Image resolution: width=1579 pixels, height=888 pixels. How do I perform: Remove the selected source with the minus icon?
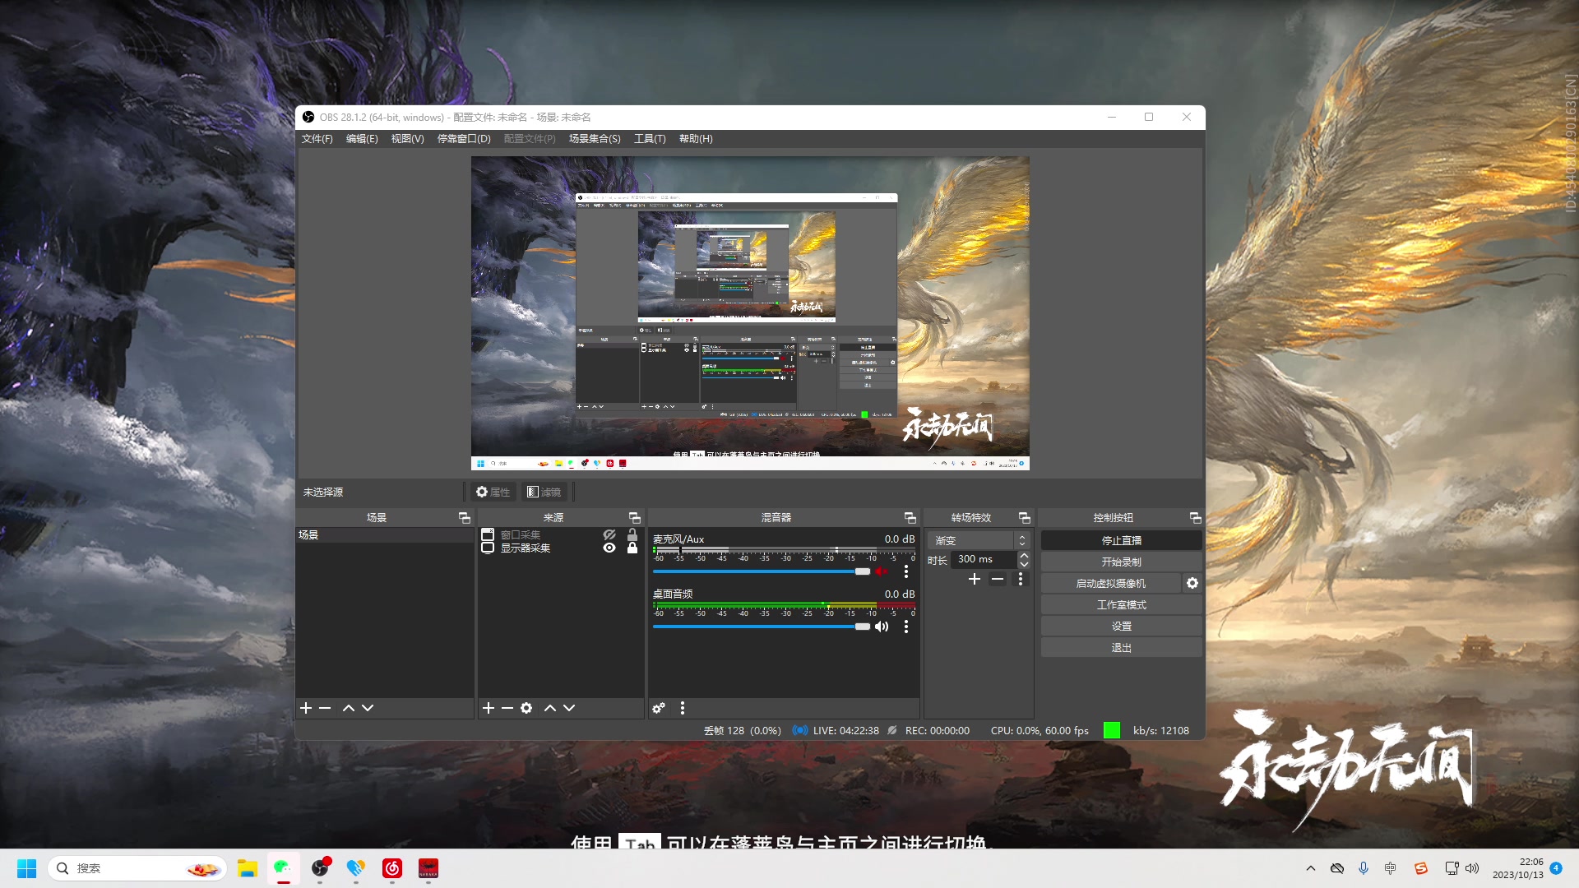coord(507,708)
